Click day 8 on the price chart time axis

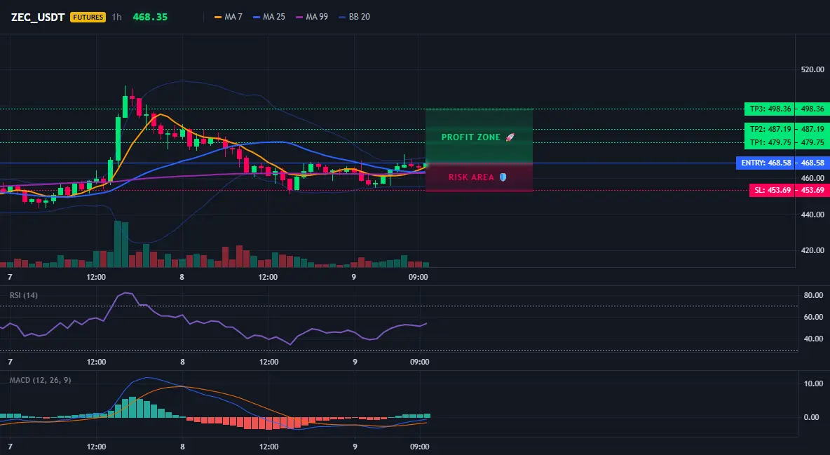[x=182, y=277]
